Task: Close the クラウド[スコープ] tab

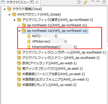Action: tap(37, 2)
